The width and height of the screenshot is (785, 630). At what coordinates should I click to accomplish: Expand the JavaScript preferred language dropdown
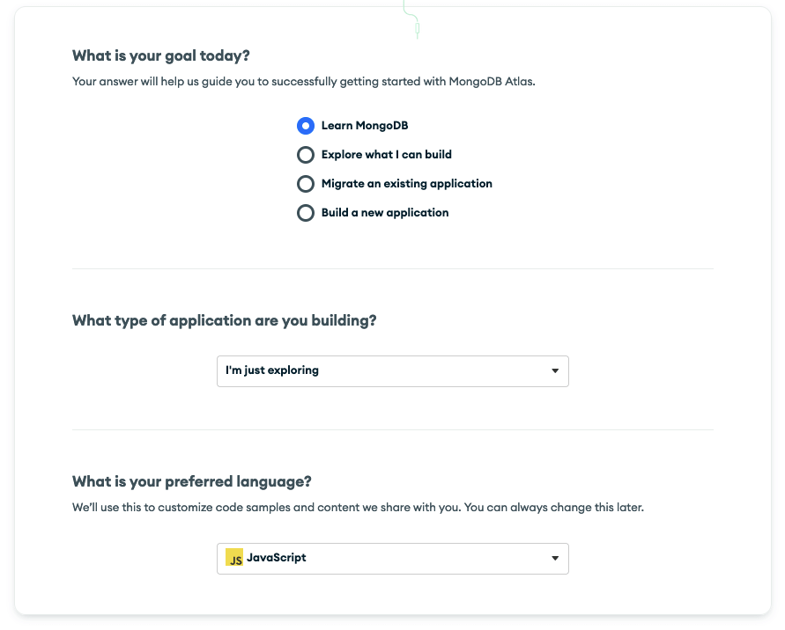click(x=392, y=559)
